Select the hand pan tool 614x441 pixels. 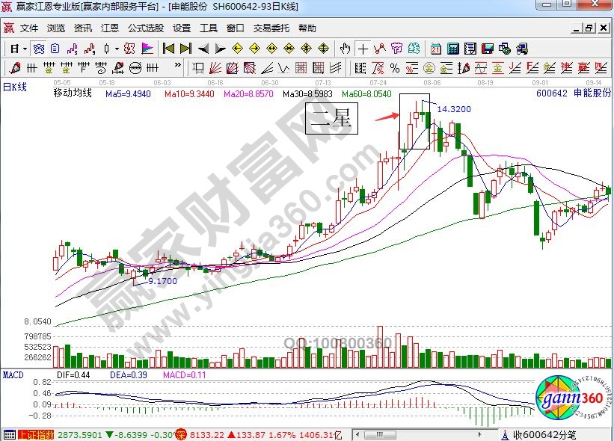345,49
